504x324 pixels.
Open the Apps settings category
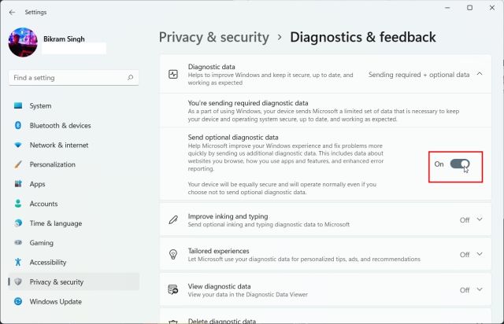click(x=37, y=184)
